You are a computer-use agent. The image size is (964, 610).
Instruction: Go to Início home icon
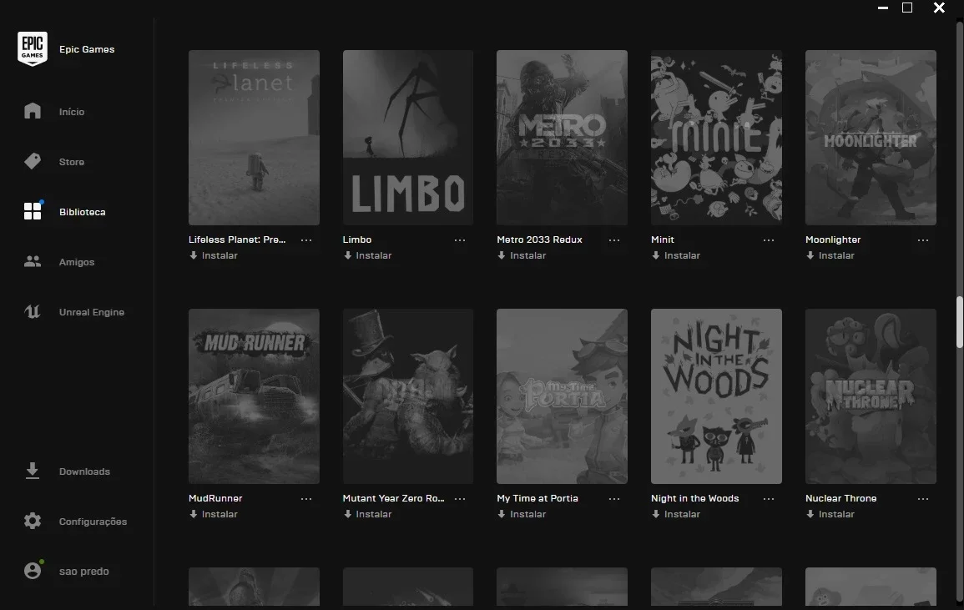(x=32, y=111)
